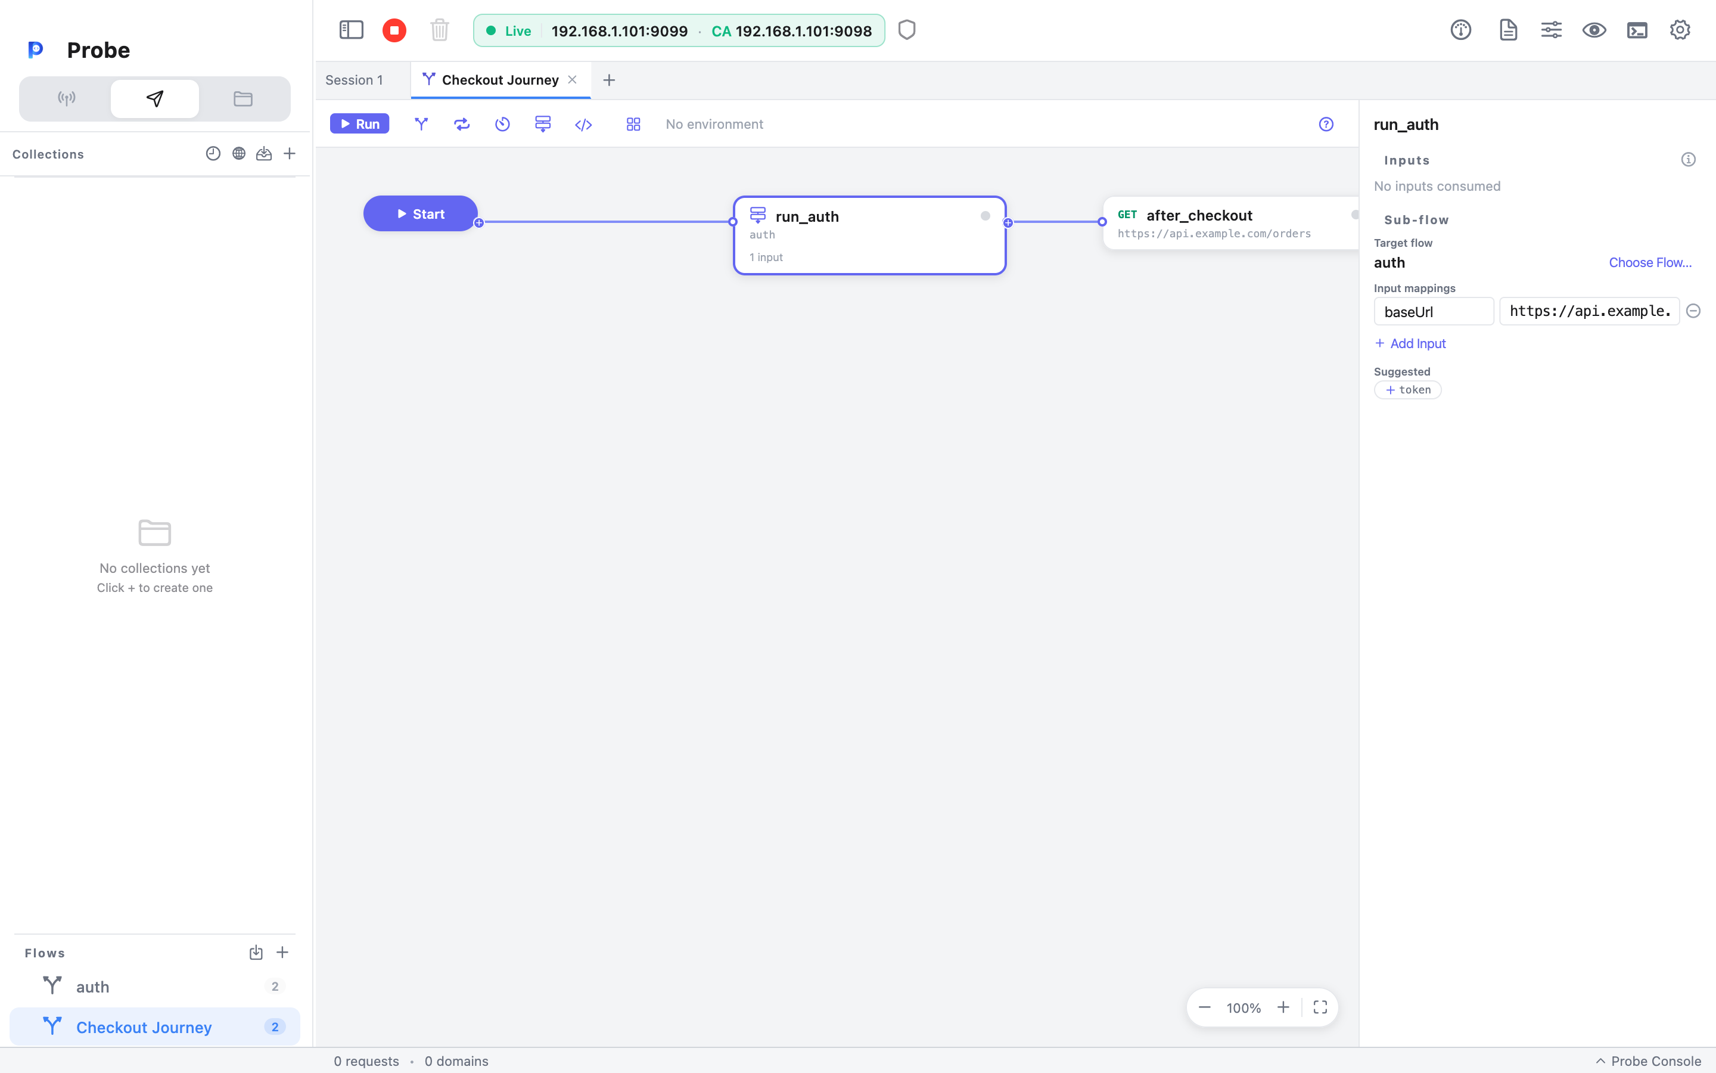Select the paper-plane requests sidebar tab
This screenshot has height=1073, width=1716.
[x=154, y=98]
